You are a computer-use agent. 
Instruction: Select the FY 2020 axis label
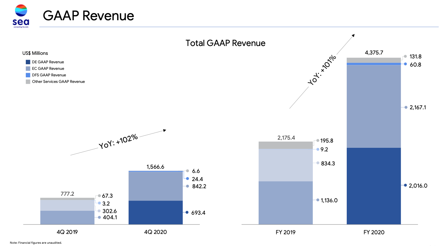373,232
